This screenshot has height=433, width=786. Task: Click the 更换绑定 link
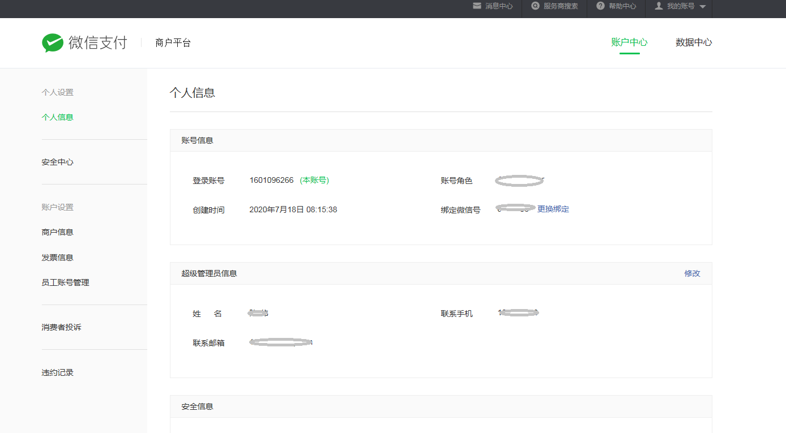[x=553, y=209]
